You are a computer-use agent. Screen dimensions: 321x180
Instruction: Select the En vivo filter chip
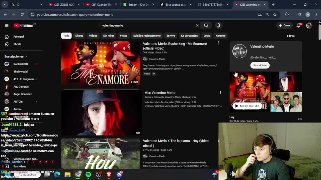coord(171,36)
